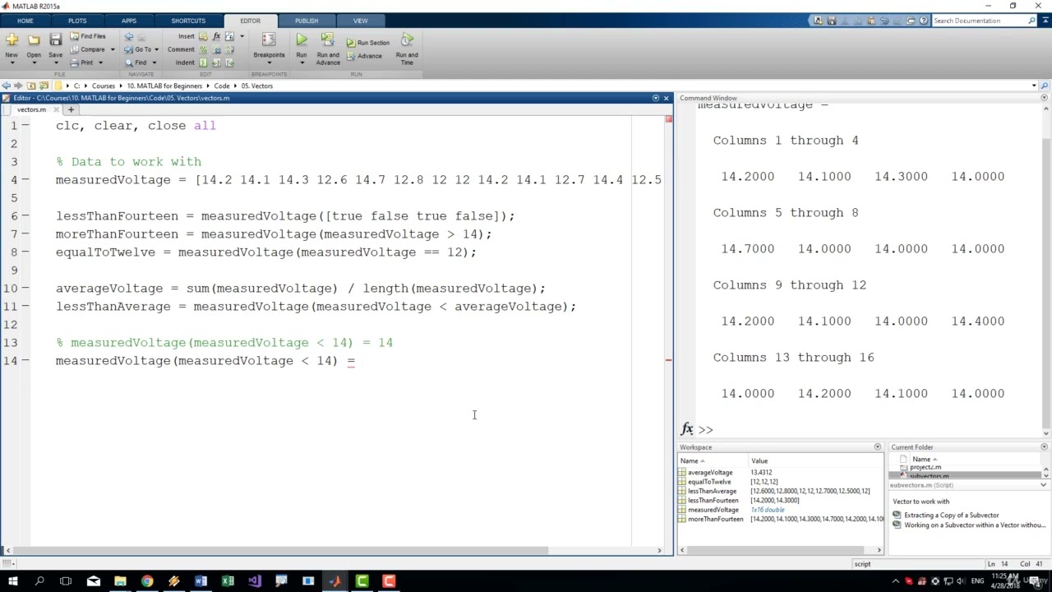Viewport: 1052px width, 592px height.
Task: Click the Command Window vertical scrollbar
Action: coord(1045,284)
